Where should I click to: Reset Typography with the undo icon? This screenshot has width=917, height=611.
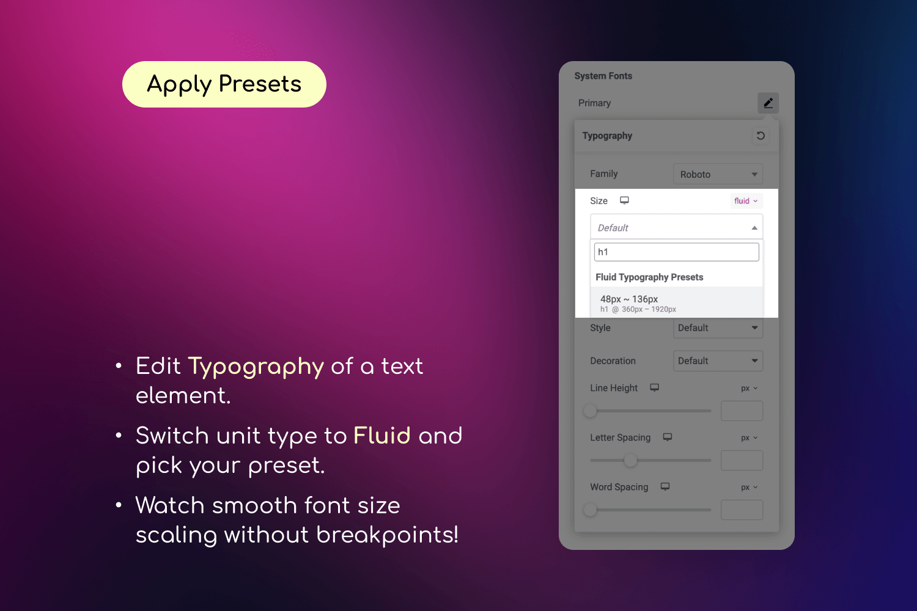point(760,136)
